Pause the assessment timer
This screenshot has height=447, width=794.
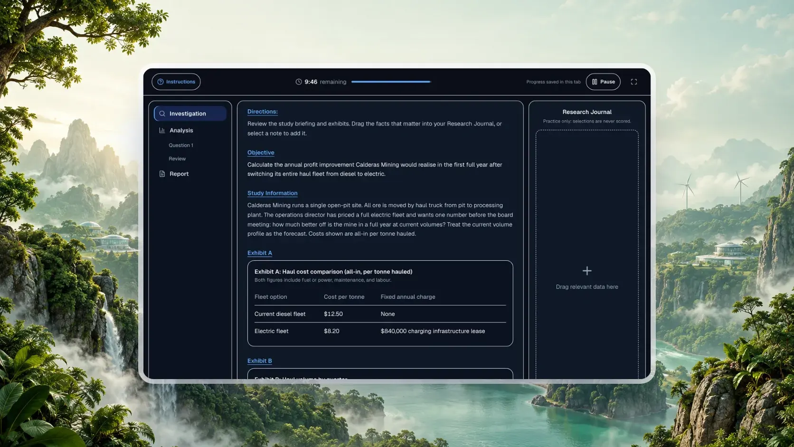click(x=603, y=82)
